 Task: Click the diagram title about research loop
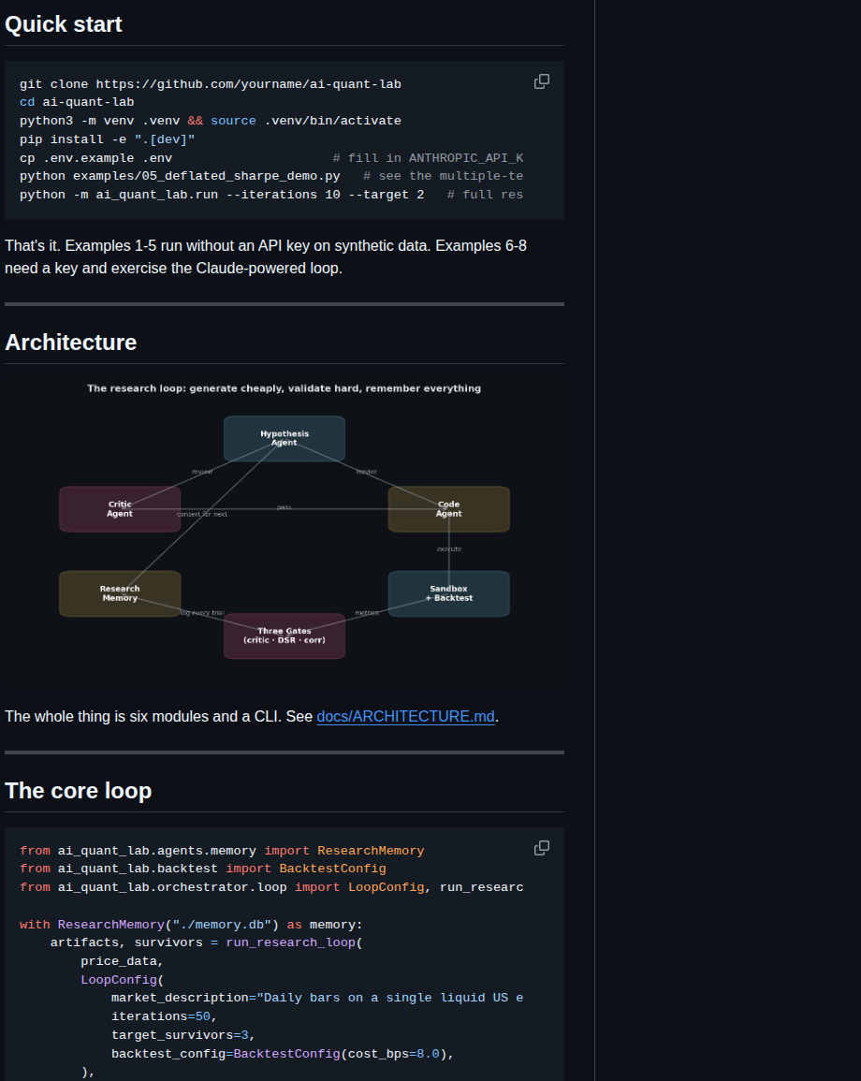[284, 388]
